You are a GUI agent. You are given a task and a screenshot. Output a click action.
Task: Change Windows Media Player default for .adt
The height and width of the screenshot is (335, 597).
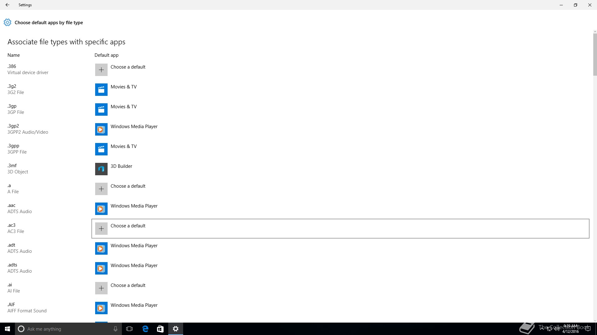[x=340, y=248]
